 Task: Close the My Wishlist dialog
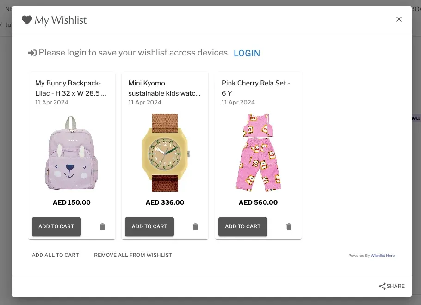pos(399,19)
